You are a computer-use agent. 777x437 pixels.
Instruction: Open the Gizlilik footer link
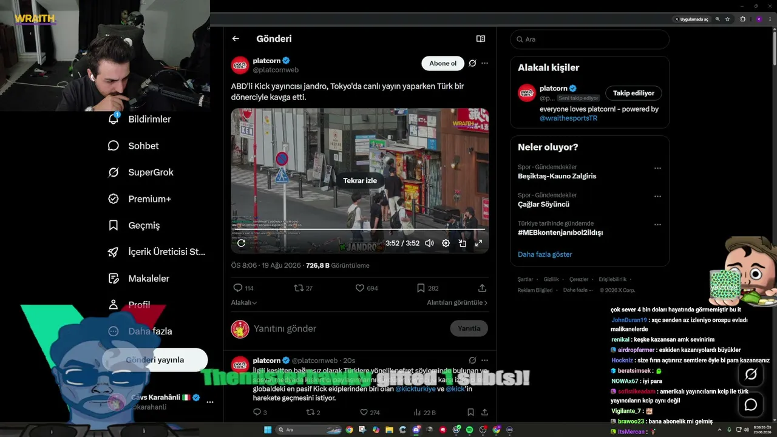(x=551, y=279)
